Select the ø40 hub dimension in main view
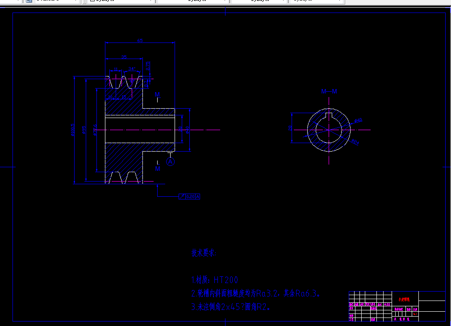The width and height of the screenshot is (451, 326). [187, 130]
